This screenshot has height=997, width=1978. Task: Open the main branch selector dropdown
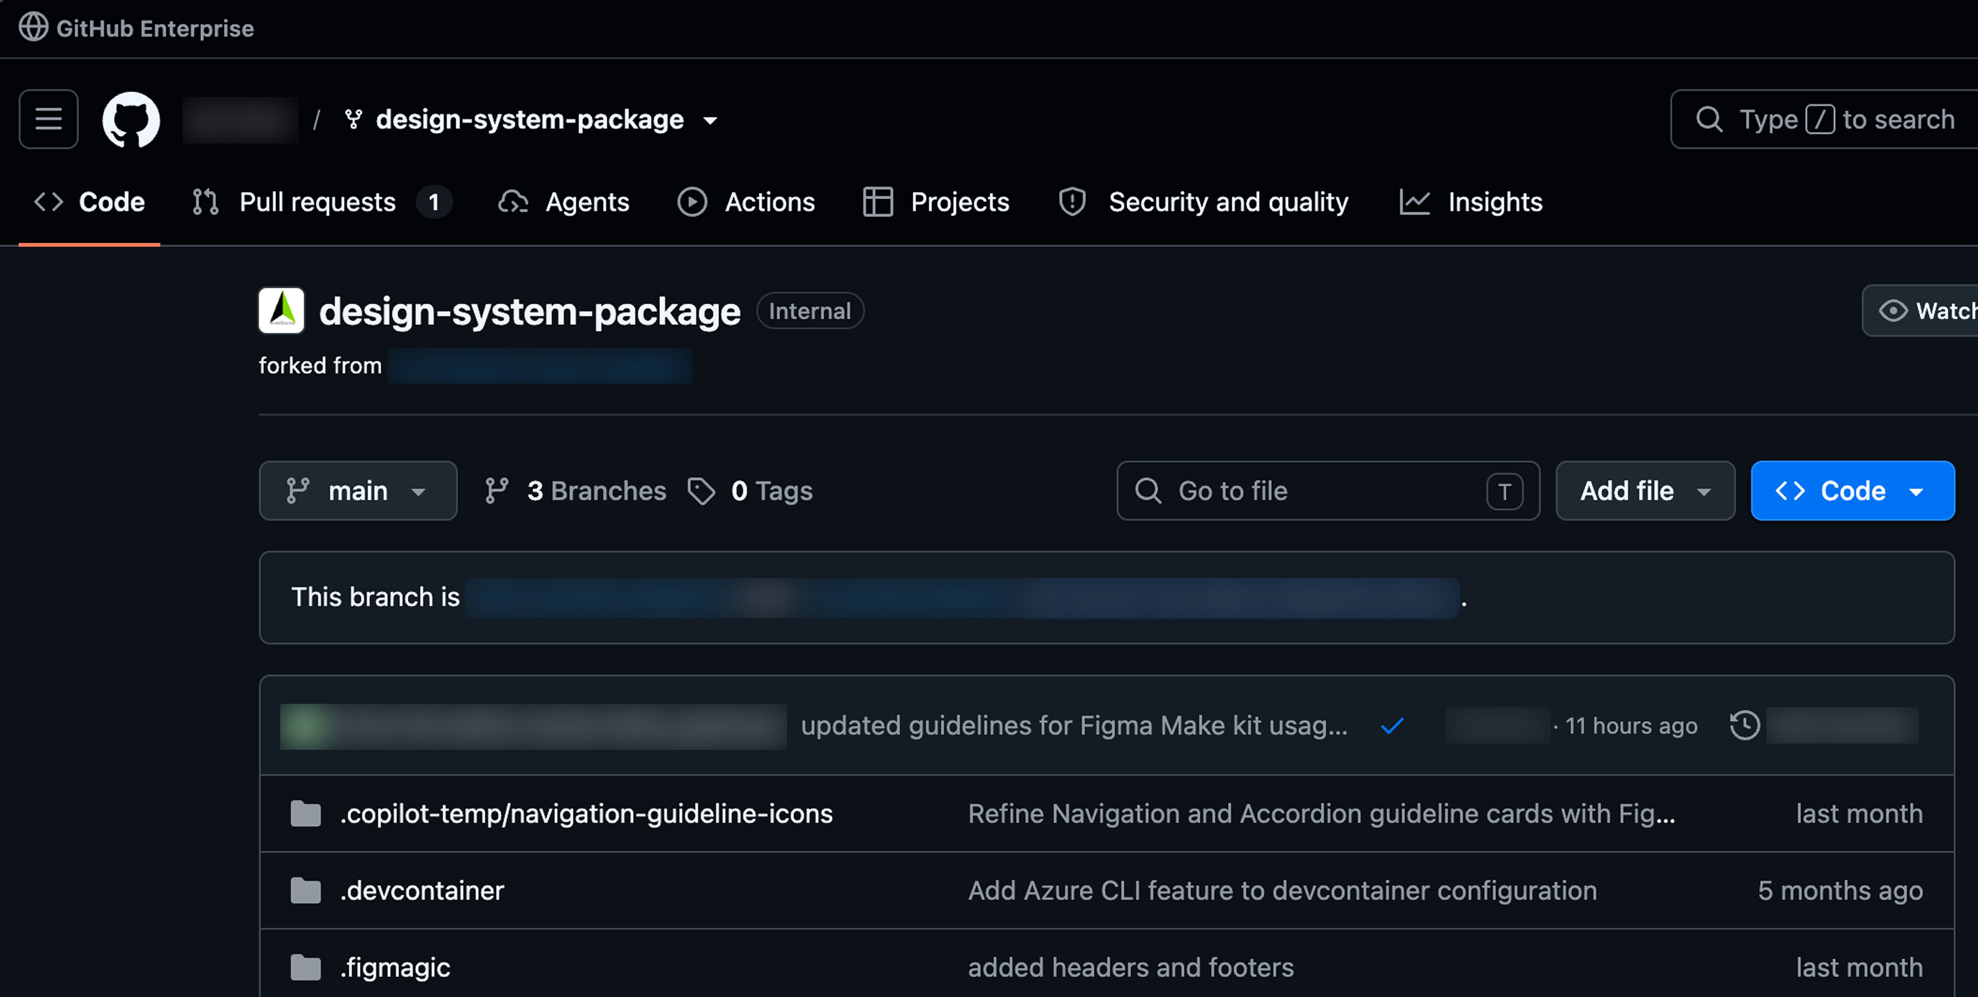tap(358, 490)
